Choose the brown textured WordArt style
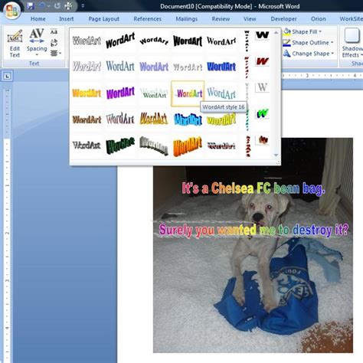Viewport: 363px width, 363px height. [x=87, y=119]
